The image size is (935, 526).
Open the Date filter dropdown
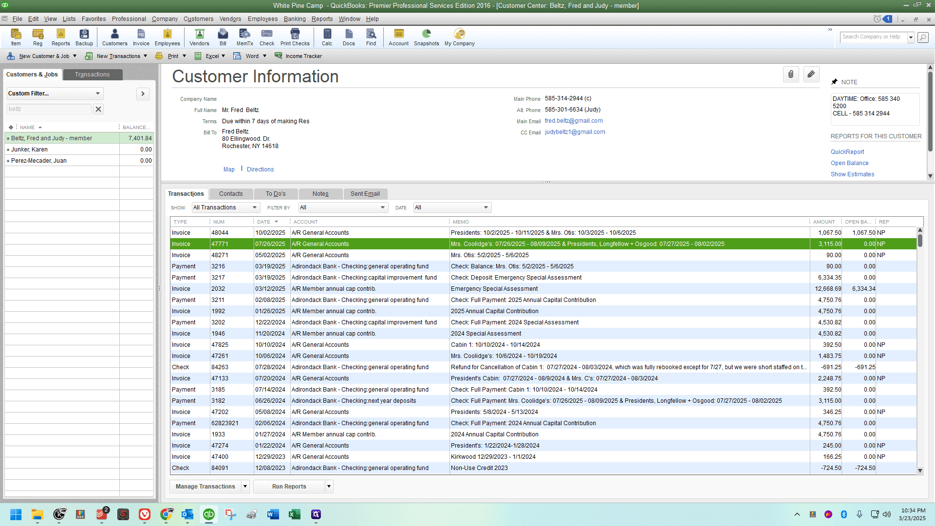452,207
